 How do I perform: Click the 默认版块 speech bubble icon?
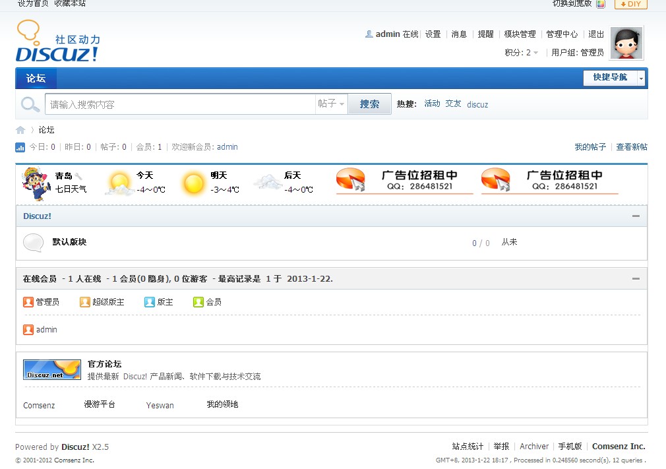[x=34, y=243]
